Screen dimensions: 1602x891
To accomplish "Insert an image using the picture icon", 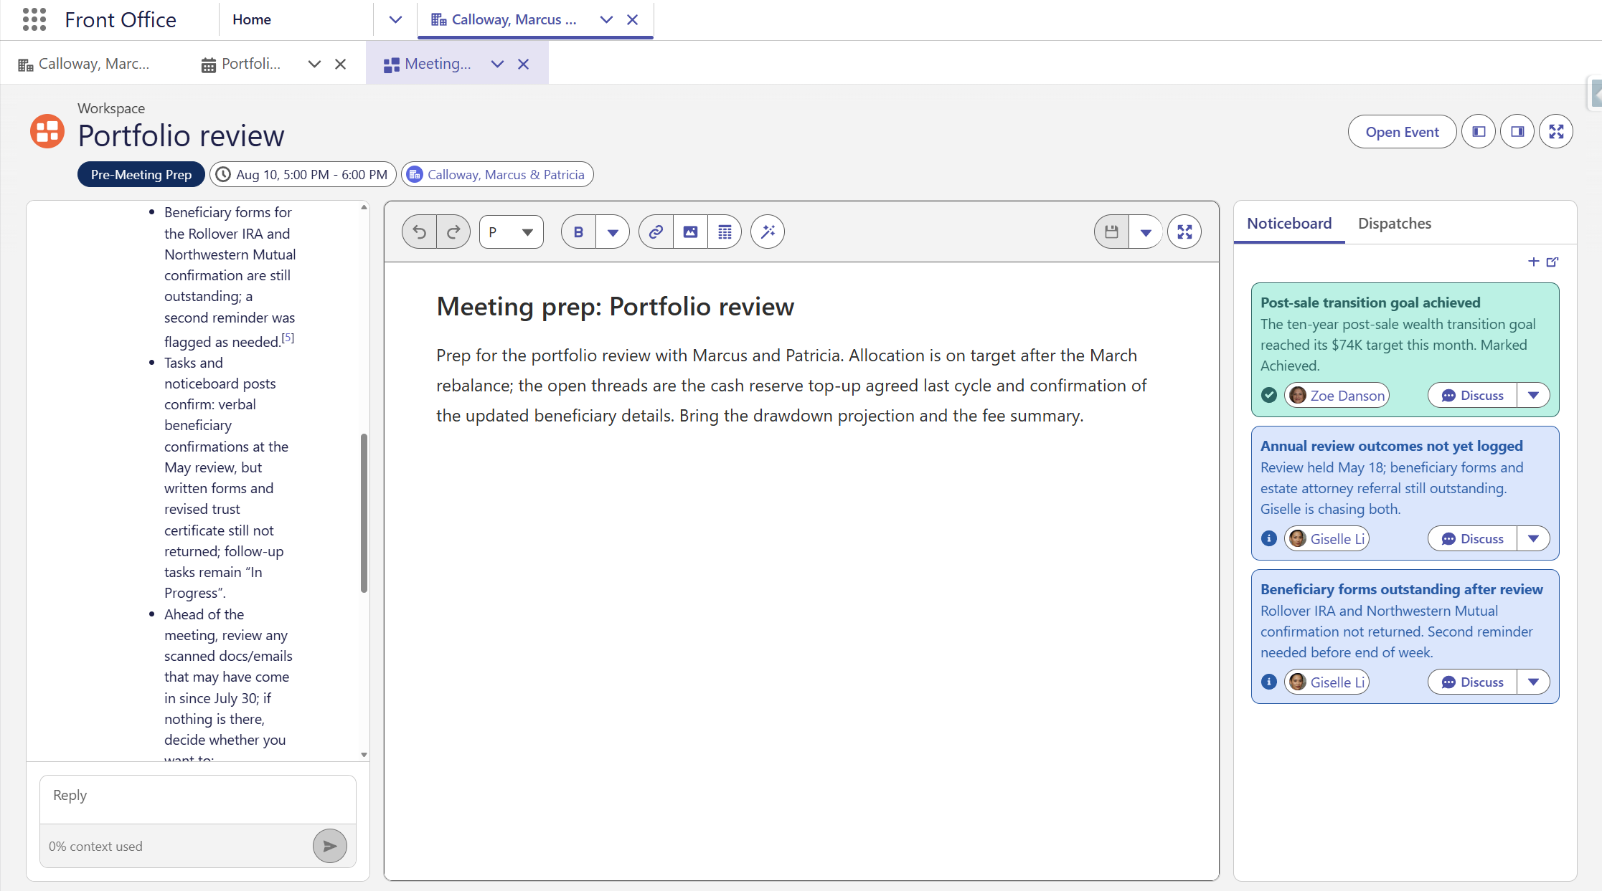I will pyautogui.click(x=690, y=232).
